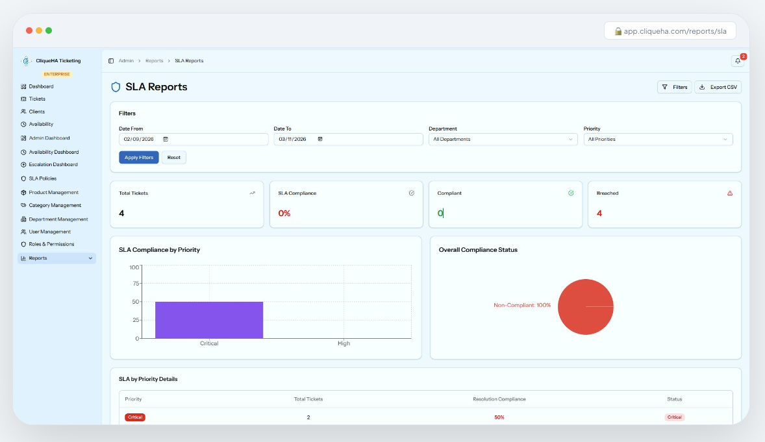
Task: Click the Total Tickets trend icon
Action: tap(252, 193)
